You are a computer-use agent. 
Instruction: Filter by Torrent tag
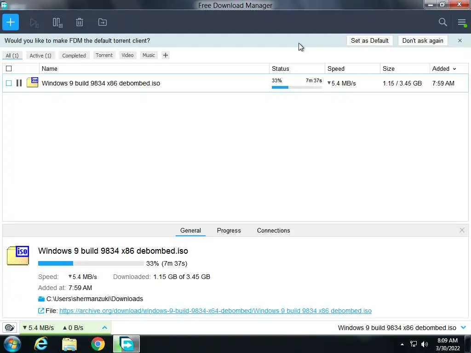coord(104,55)
